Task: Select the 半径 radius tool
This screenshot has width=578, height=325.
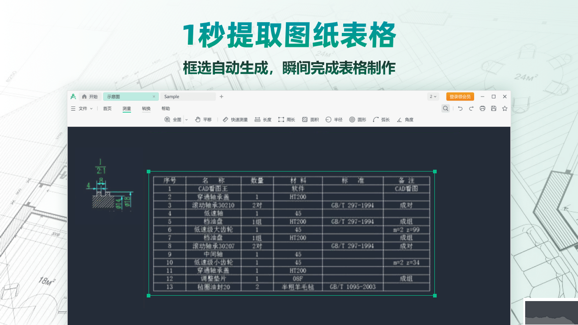Action: (334, 120)
